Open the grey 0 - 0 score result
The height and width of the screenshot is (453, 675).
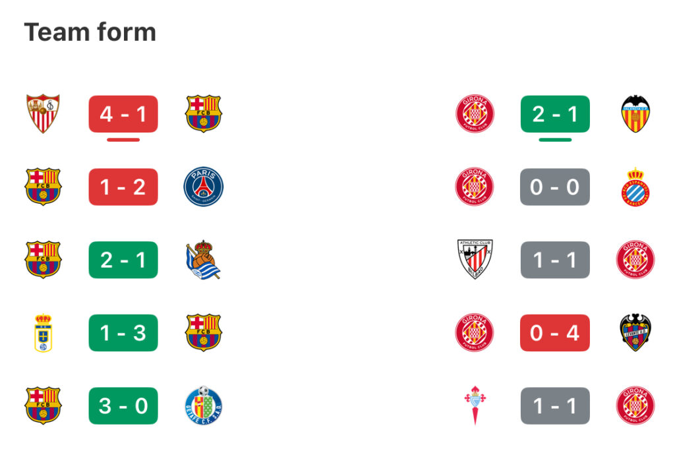click(x=555, y=187)
